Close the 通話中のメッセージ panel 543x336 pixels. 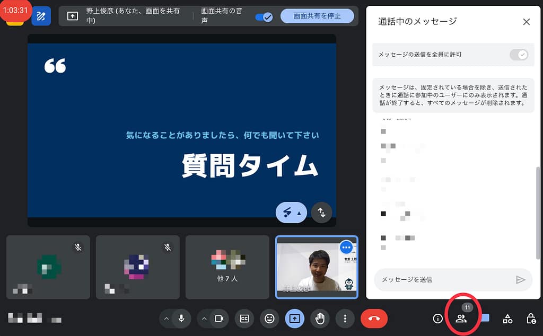click(526, 22)
